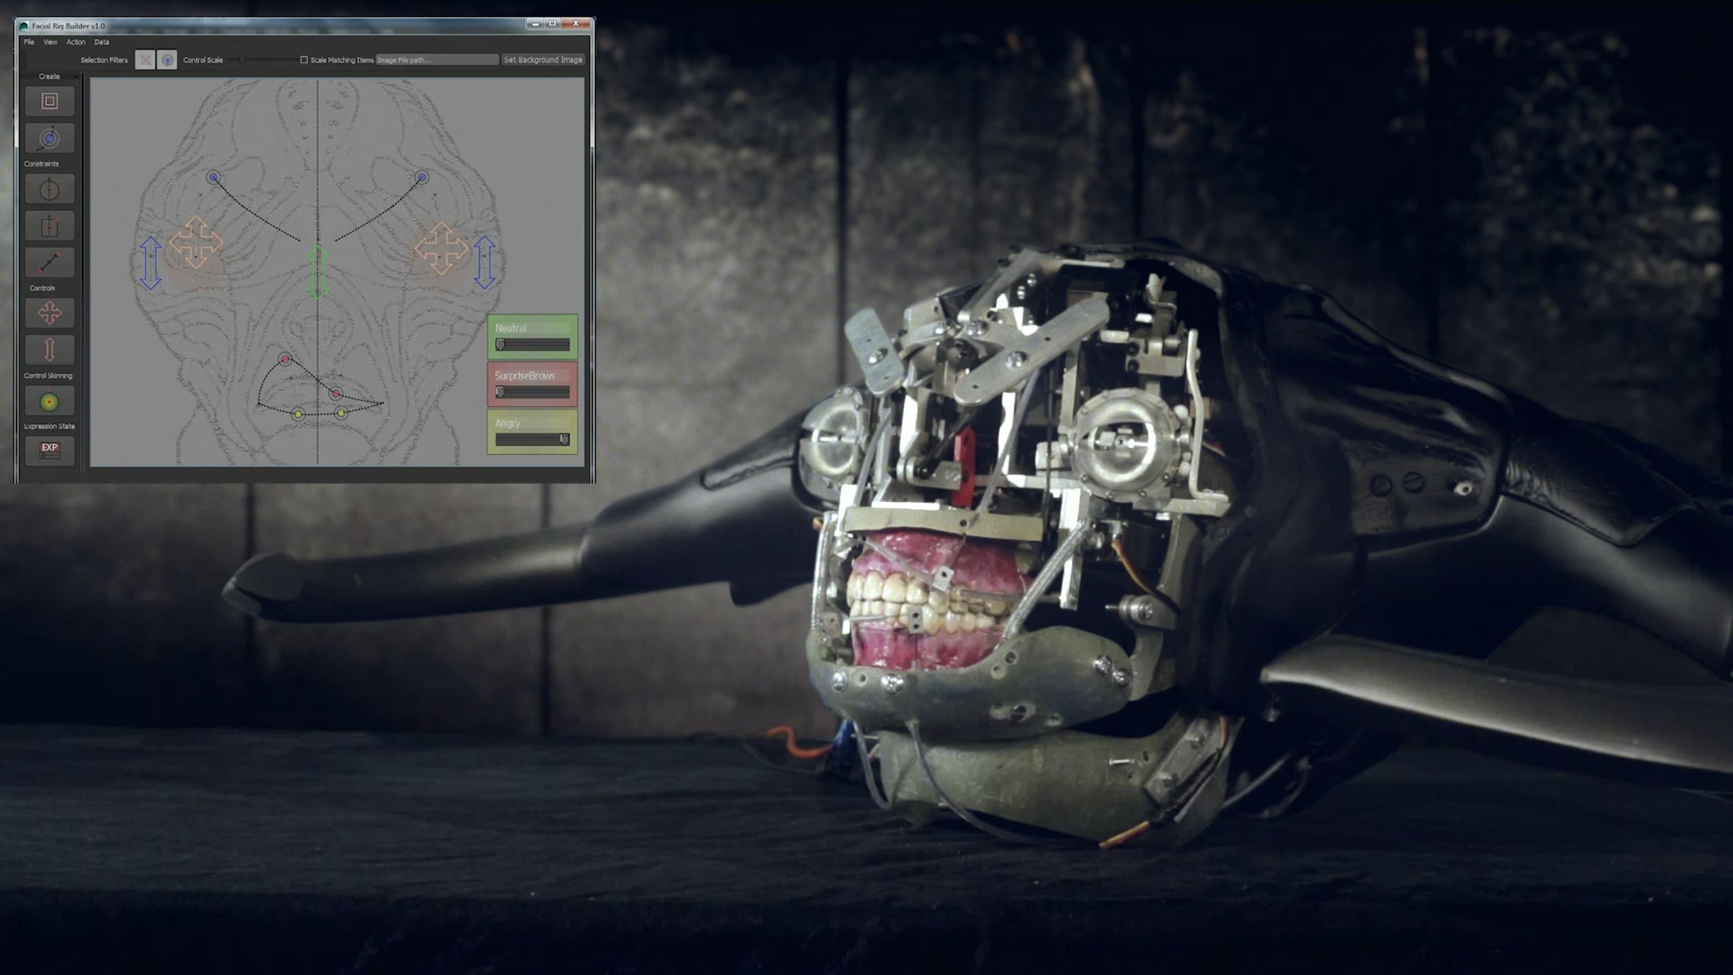Enable Scale Matching Items checkbox
The height and width of the screenshot is (975, 1733).
pos(304,60)
